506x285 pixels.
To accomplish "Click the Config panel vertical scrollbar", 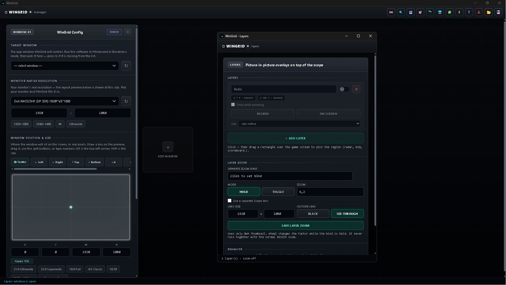I will point(136,113).
